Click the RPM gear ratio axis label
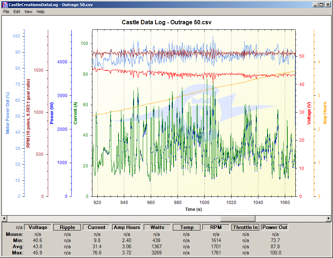 28,113
